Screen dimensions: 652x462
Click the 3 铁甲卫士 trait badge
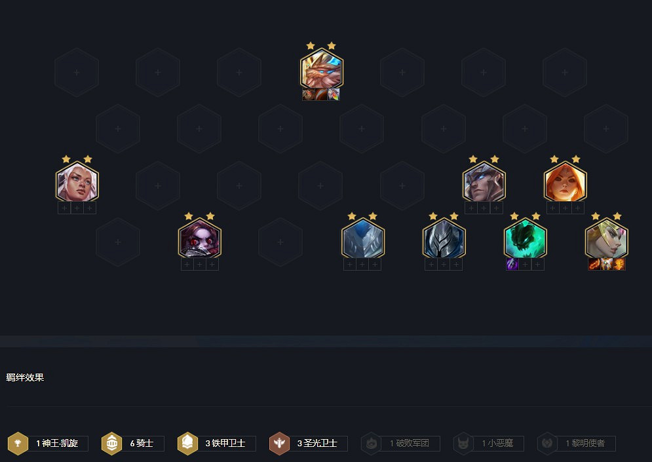click(x=216, y=443)
